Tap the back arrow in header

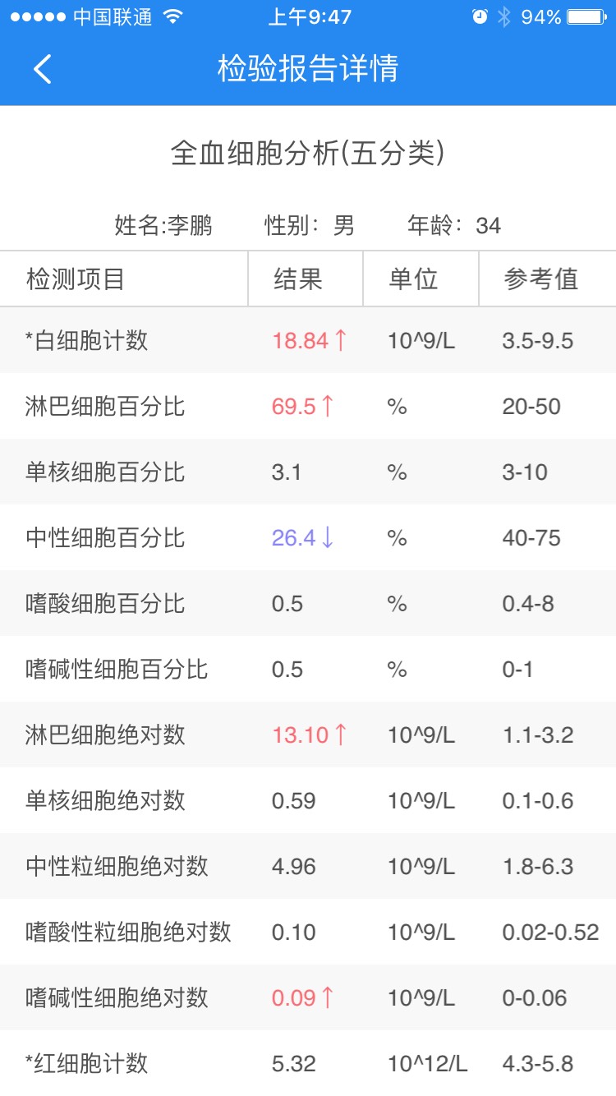coord(43,69)
